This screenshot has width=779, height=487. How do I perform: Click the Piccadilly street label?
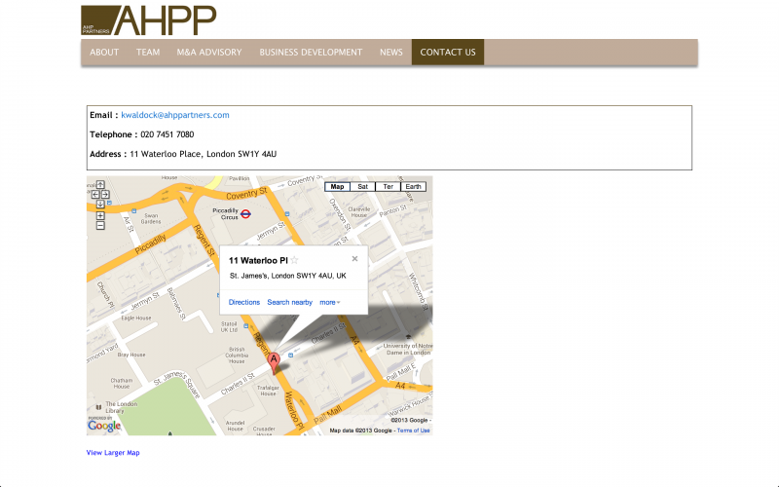point(151,244)
